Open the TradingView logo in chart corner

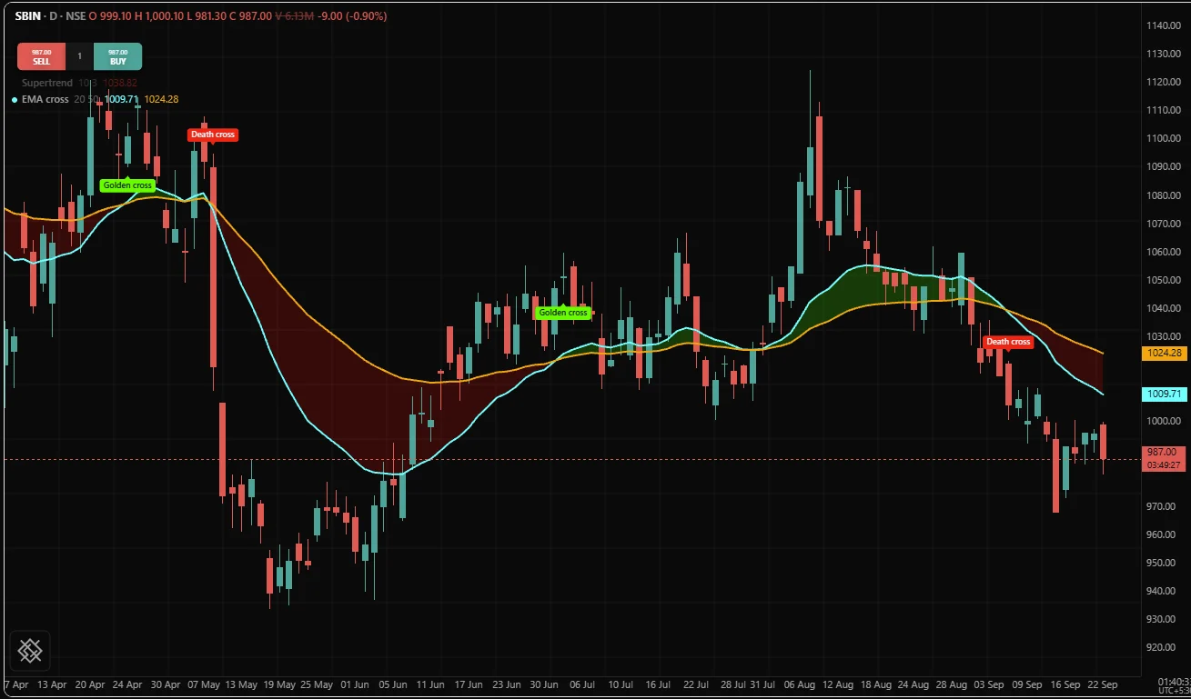point(29,650)
